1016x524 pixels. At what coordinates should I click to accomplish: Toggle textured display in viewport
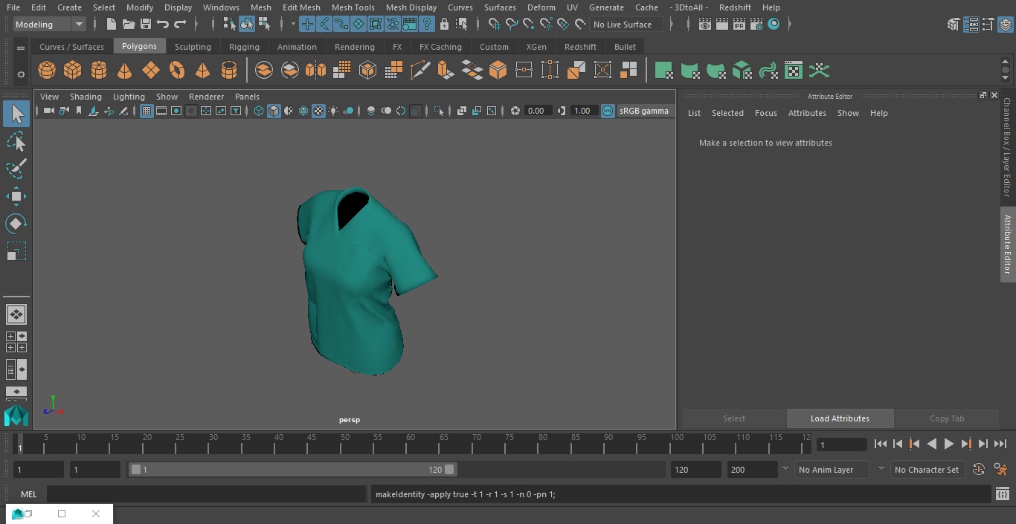318,111
